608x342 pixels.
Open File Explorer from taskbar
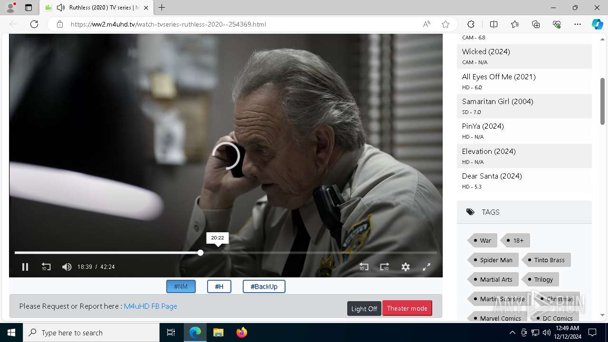point(218,332)
